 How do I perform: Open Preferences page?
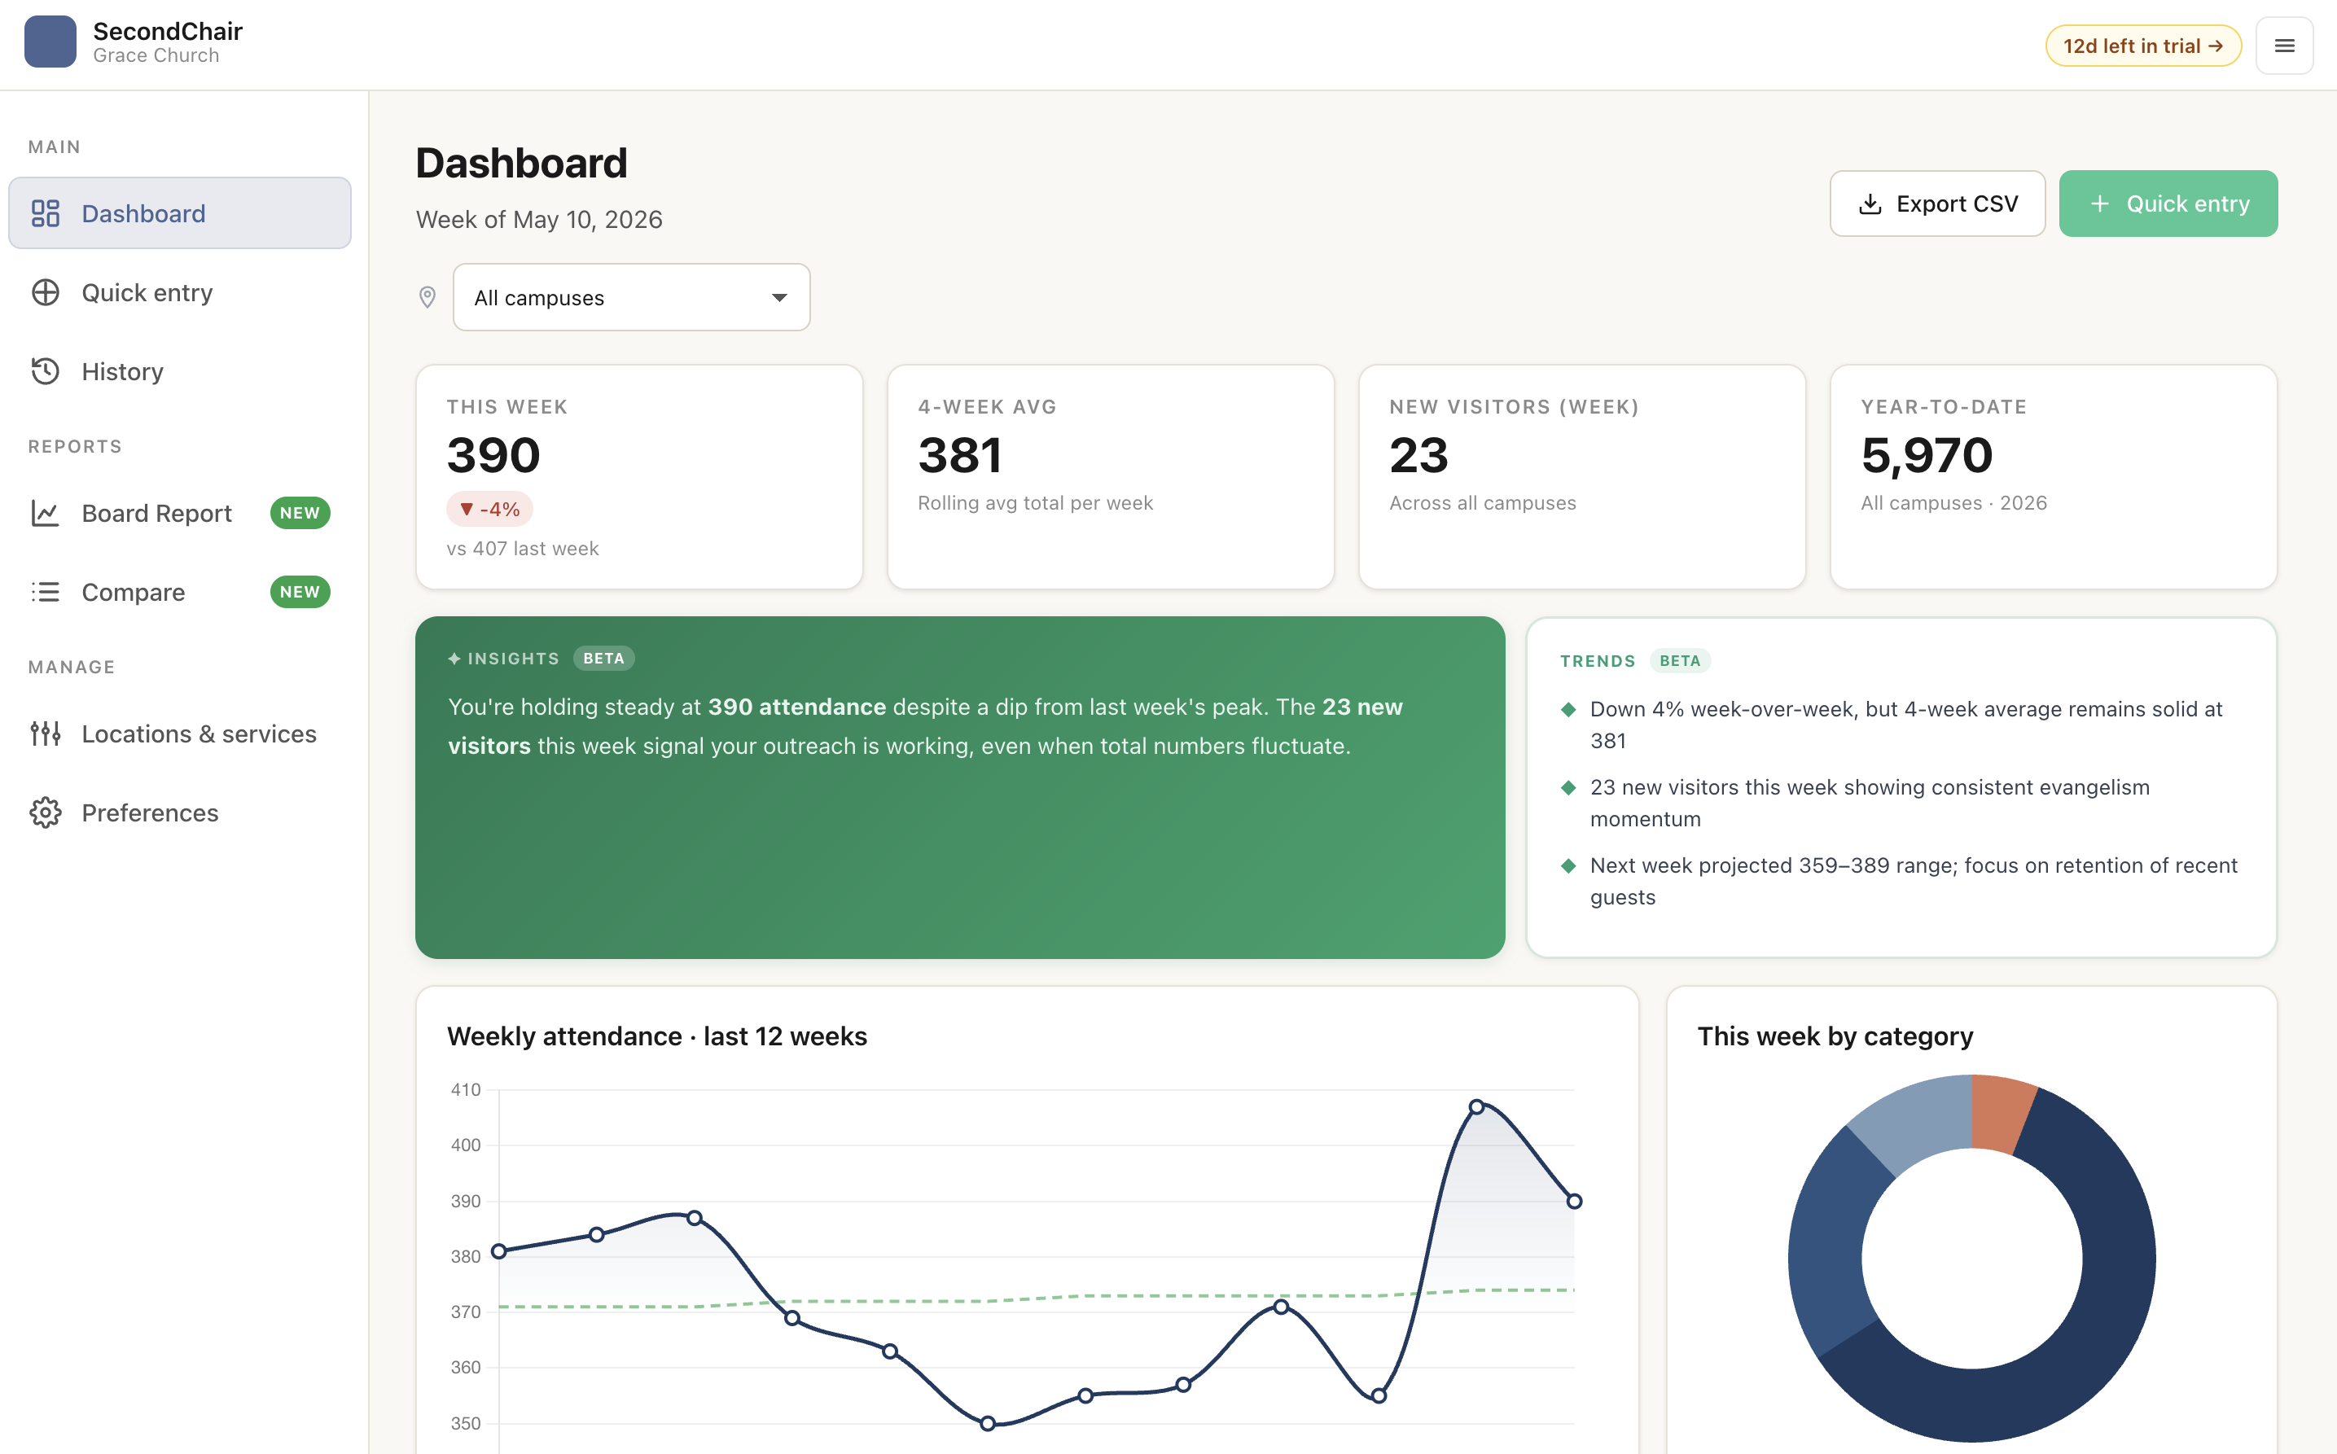tap(180, 812)
